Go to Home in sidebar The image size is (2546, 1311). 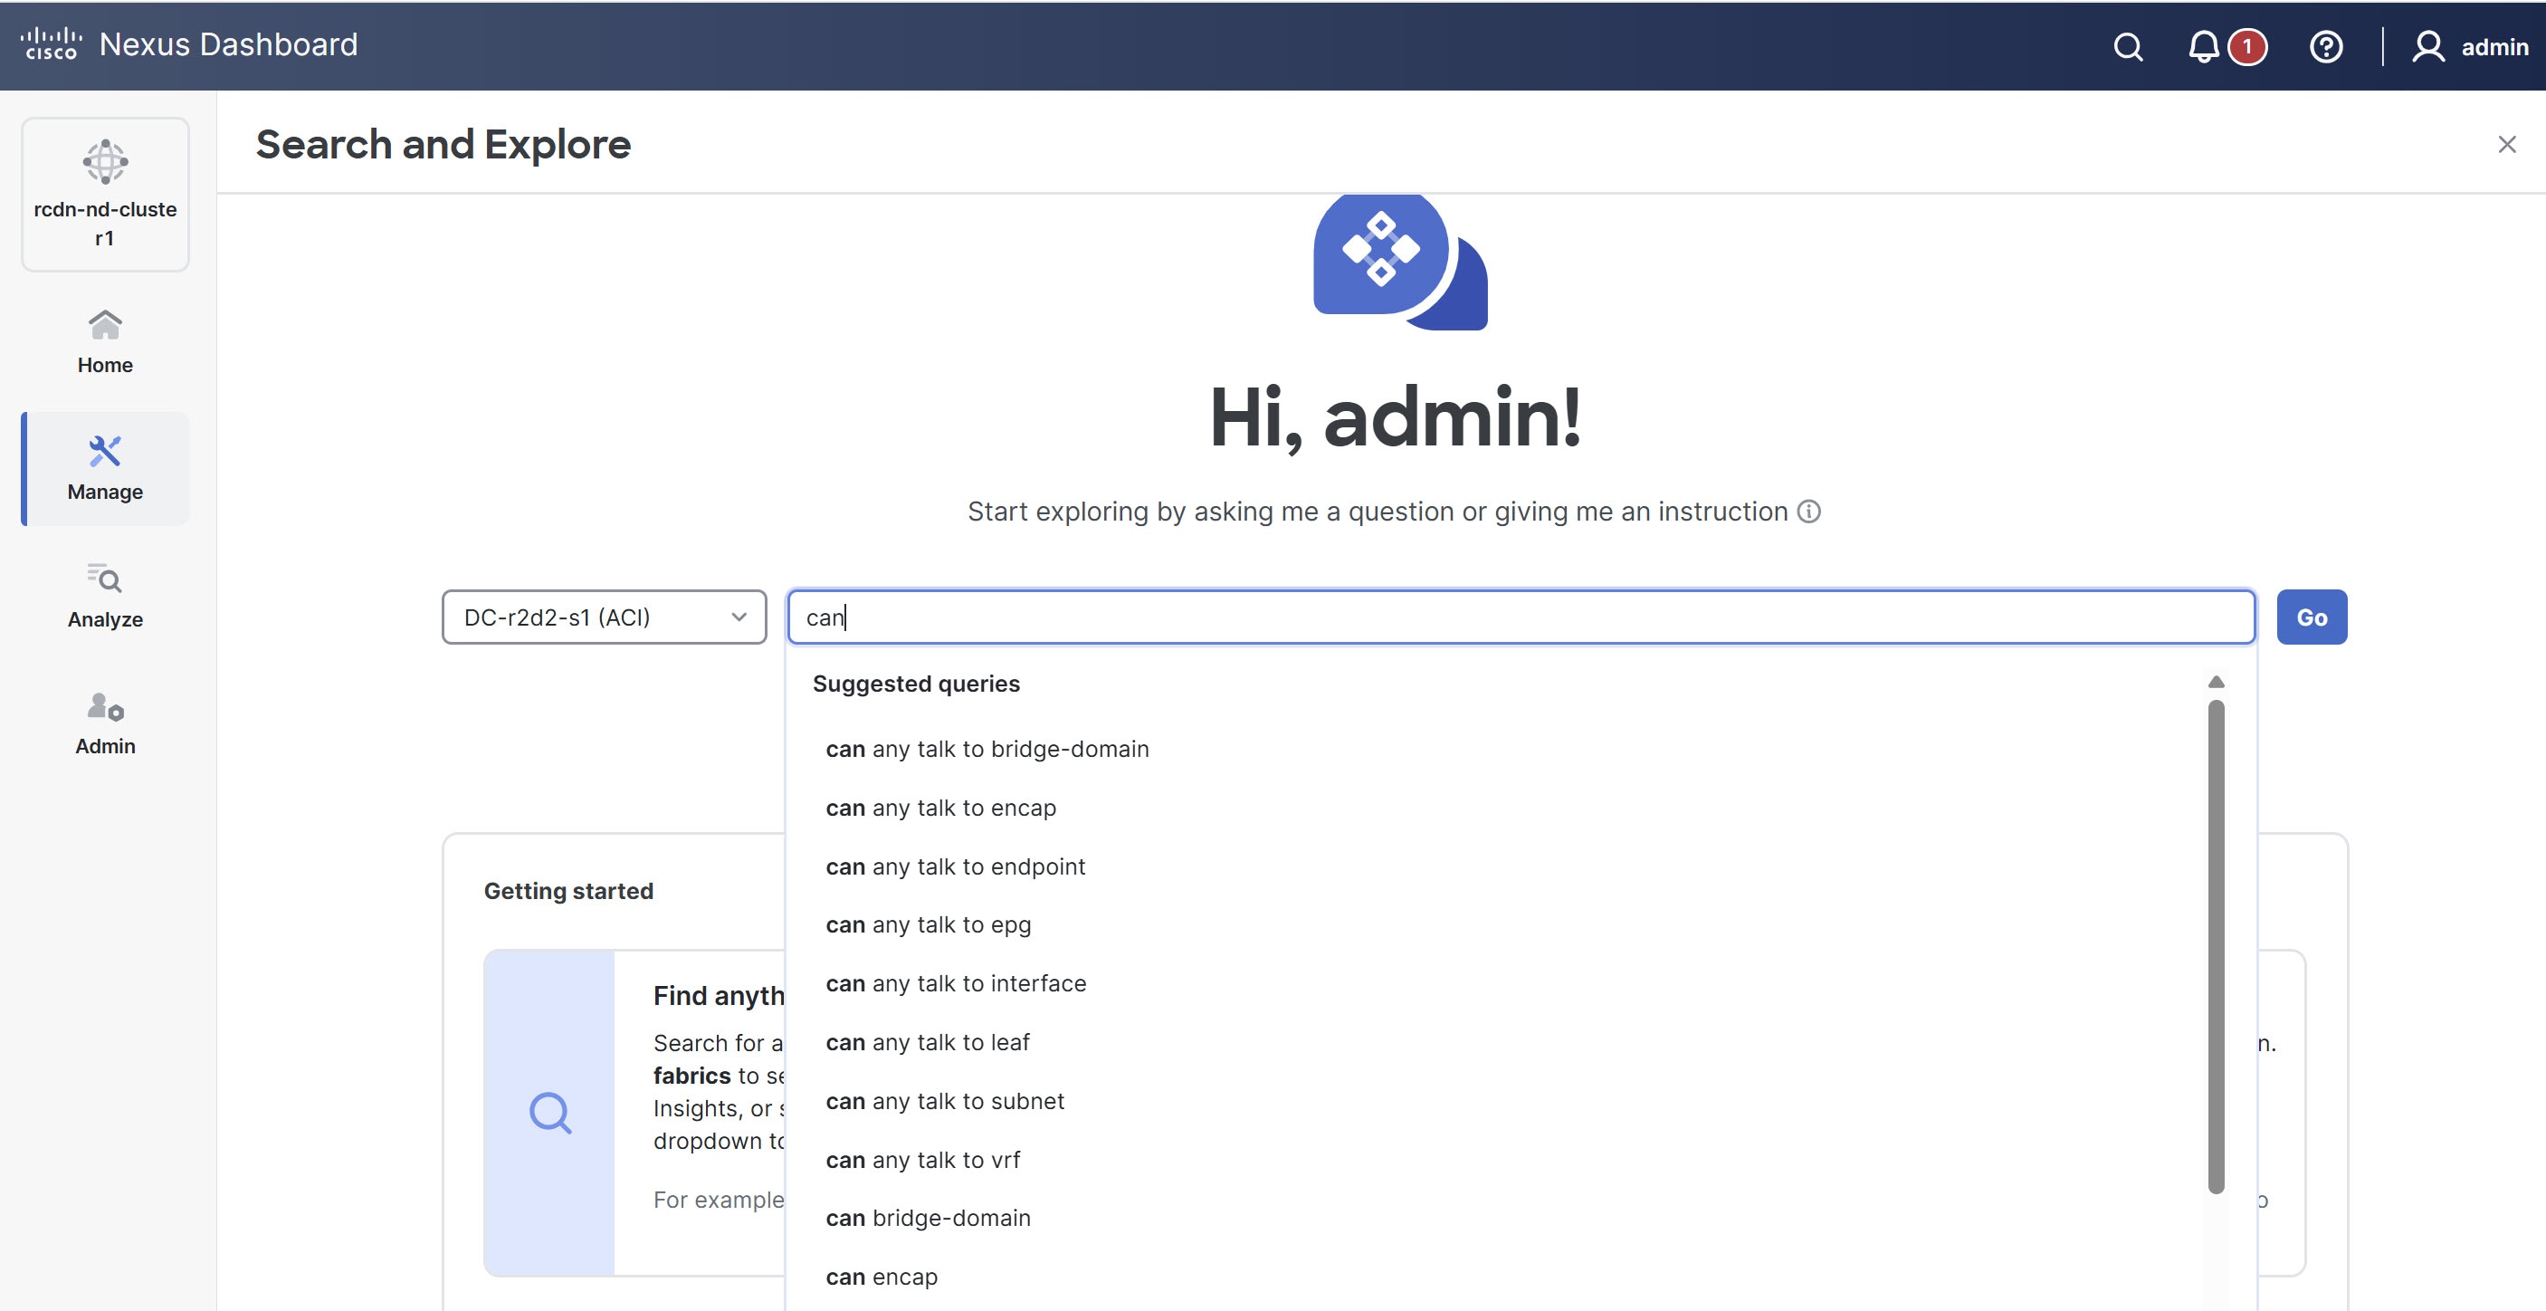105,340
